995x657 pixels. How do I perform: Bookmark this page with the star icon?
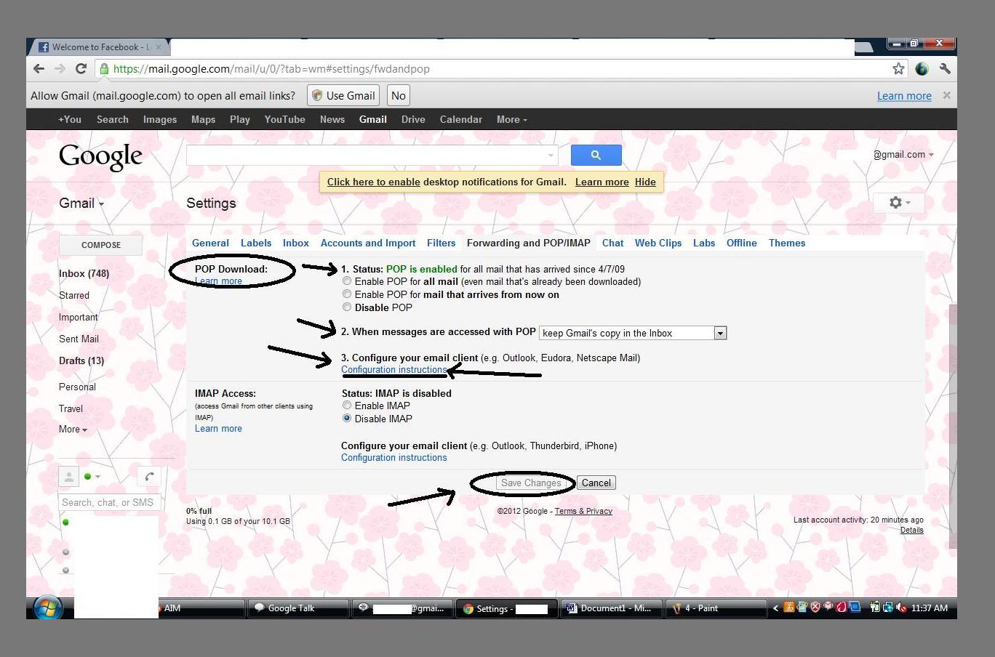coord(898,69)
